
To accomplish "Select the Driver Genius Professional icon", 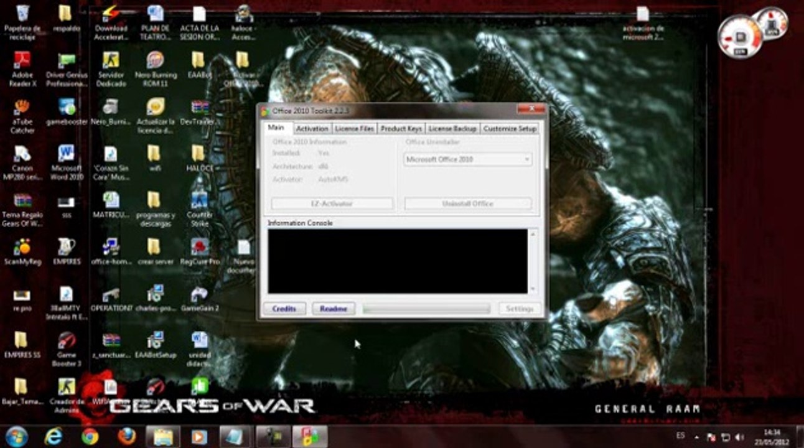I will [66, 68].
